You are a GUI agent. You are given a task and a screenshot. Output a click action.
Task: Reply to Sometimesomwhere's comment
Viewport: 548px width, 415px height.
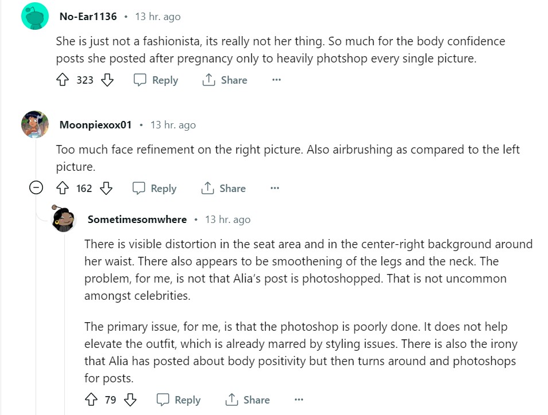[179, 400]
